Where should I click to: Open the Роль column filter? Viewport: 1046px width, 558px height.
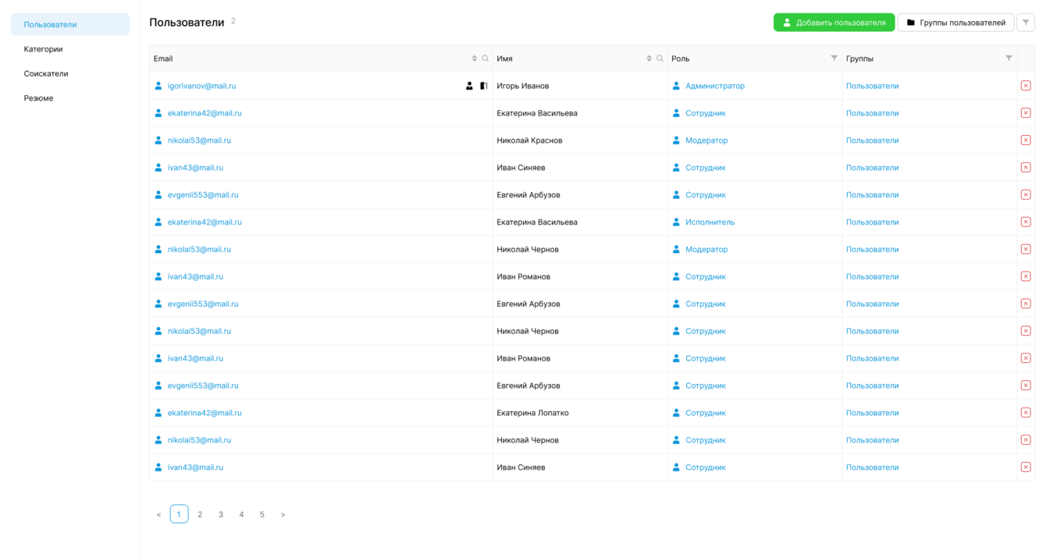[834, 59]
